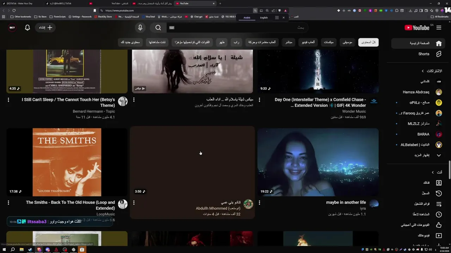
Task: Open Watch later (المشاهدة لاحقًا) in the sidebar
Action: [x=419, y=214]
